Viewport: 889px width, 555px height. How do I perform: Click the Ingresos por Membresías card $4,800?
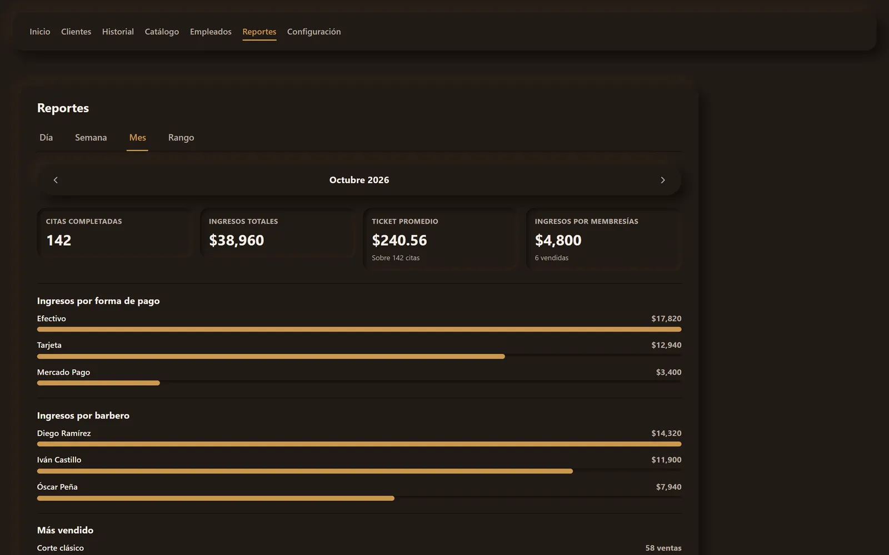click(603, 239)
